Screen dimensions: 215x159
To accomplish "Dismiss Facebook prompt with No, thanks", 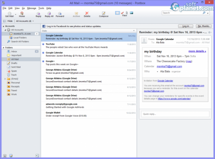I will pos(203,26).
